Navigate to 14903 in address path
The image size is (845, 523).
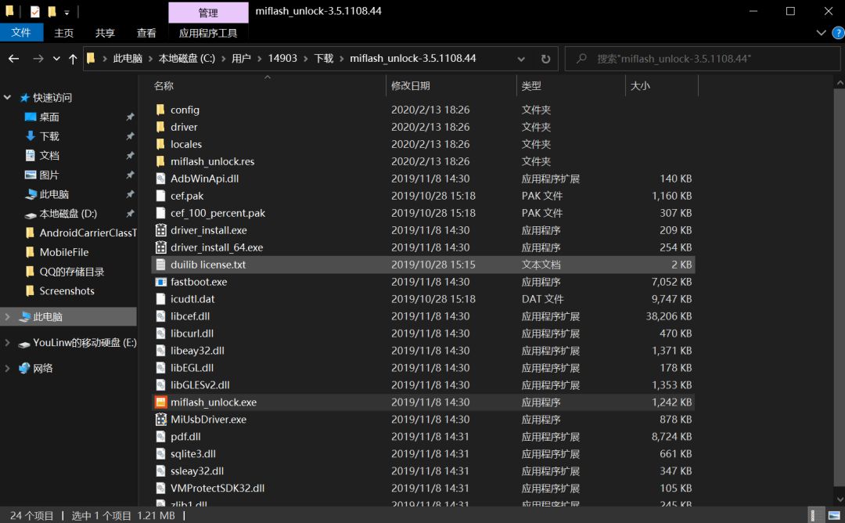(x=282, y=58)
